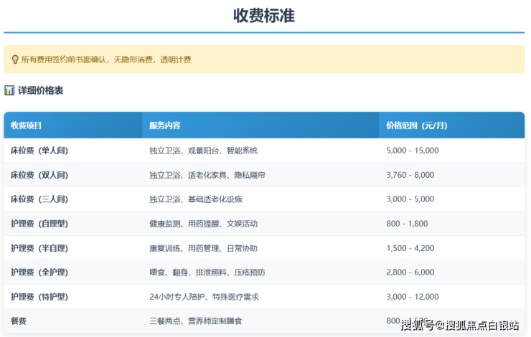Select the 床位费（双人间） row label
This screenshot has height=337, width=531.
pyautogui.click(x=39, y=175)
